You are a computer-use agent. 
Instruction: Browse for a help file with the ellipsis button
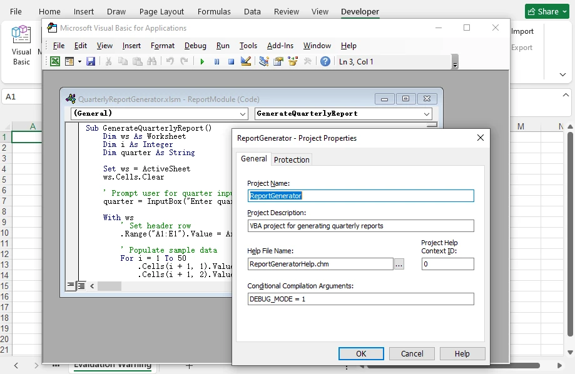[x=399, y=264]
